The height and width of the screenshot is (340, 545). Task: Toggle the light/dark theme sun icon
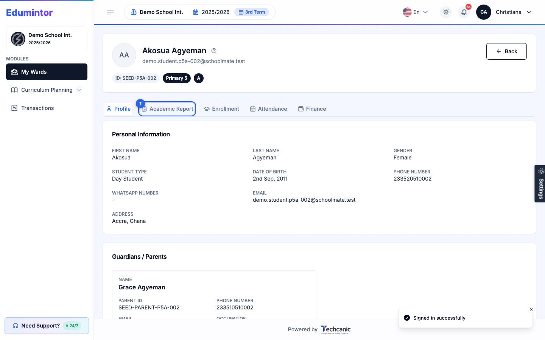point(446,12)
